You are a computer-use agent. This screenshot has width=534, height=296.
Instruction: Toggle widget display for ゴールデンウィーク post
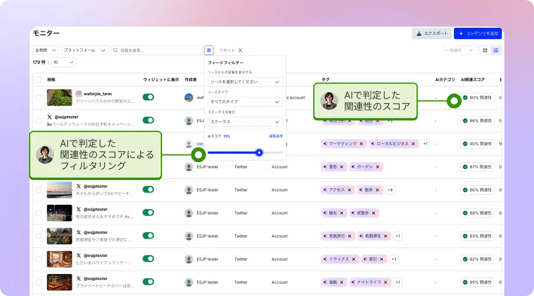pos(148,120)
